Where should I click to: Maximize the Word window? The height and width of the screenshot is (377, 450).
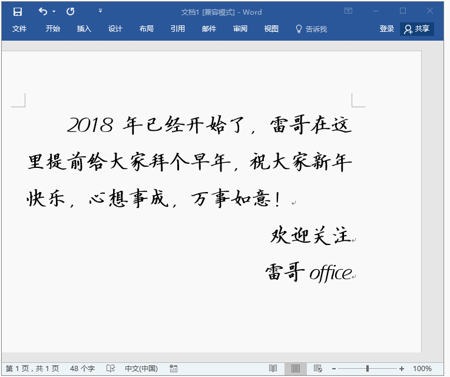[x=403, y=11]
